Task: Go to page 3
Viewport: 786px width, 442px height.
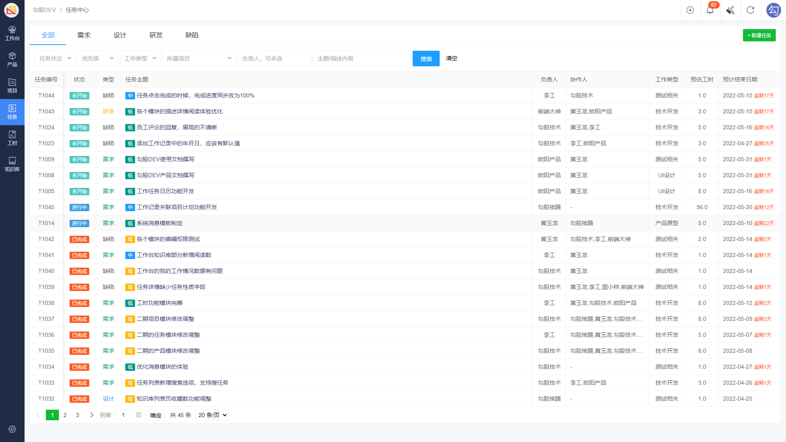Action: pos(77,415)
